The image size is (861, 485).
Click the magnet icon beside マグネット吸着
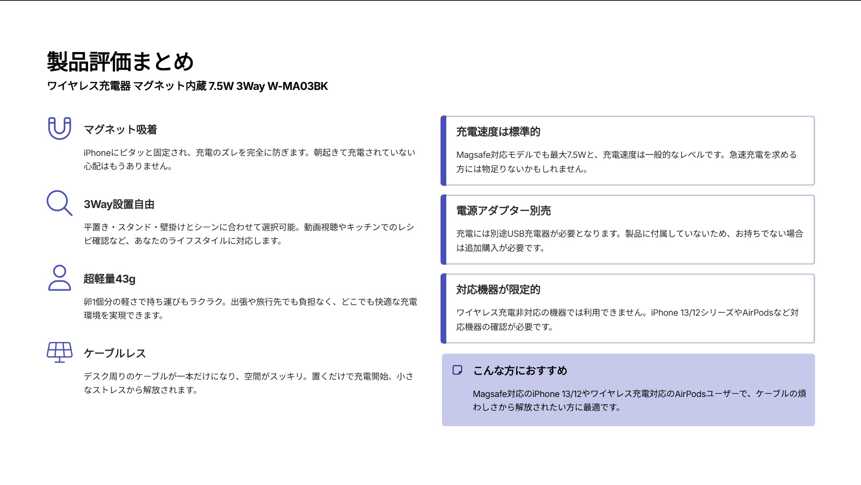[59, 129]
